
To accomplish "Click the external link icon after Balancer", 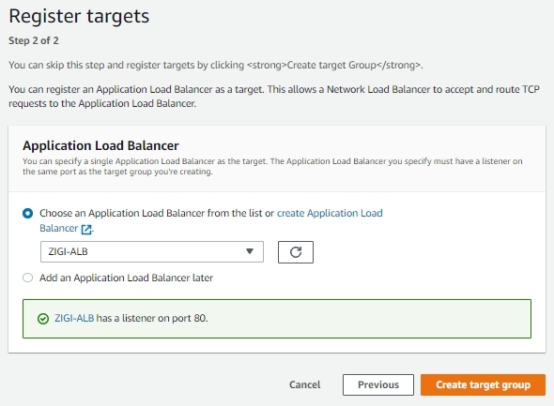I will coord(86,230).
